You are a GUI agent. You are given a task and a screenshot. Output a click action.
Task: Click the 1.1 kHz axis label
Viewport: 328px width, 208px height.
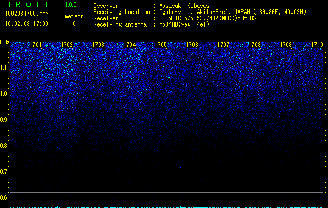4,68
